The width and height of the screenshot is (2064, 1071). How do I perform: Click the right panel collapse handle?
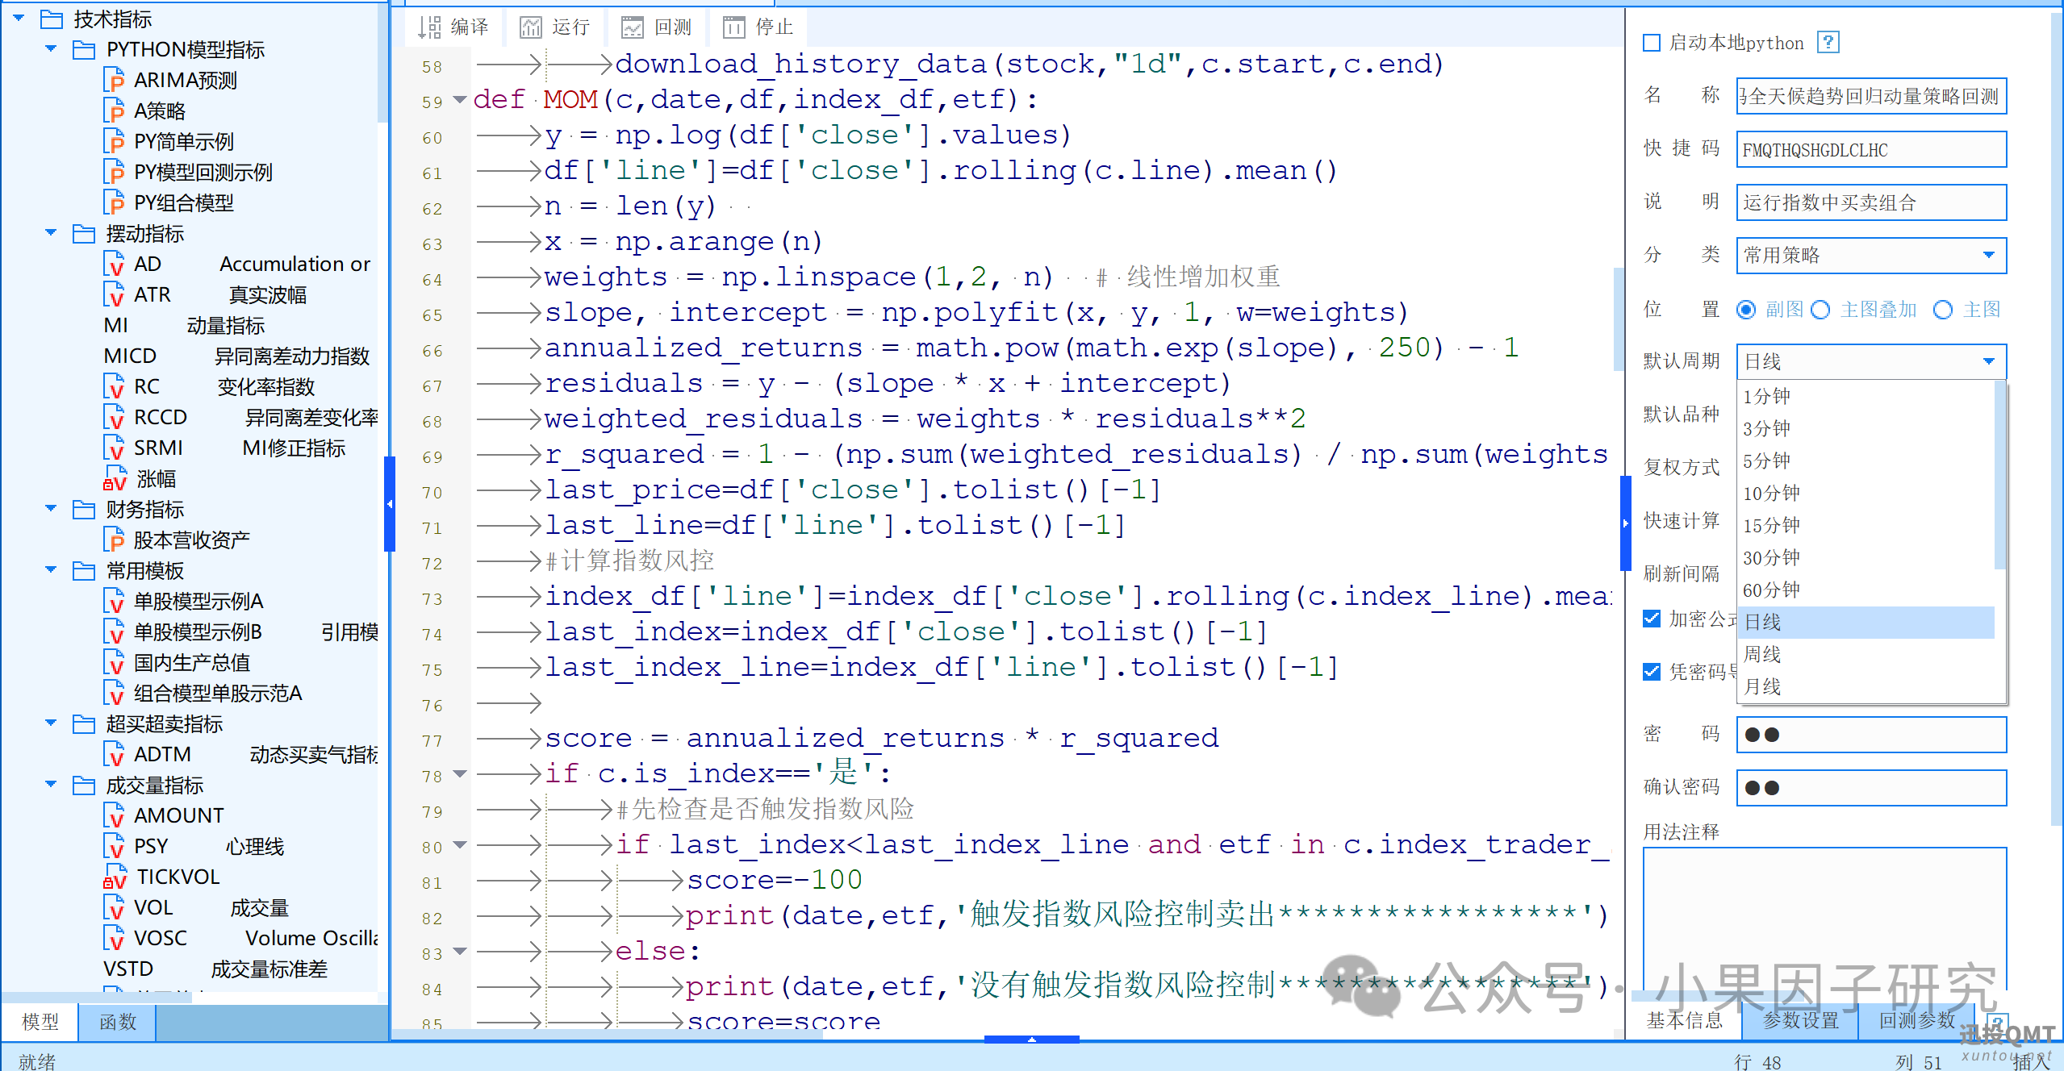(x=1625, y=523)
